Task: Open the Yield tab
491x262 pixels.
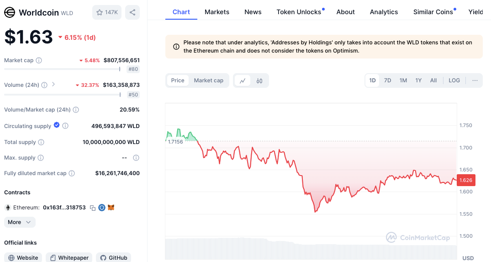Action: pyautogui.click(x=475, y=12)
